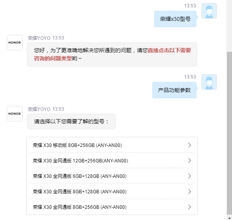This screenshot has height=220, width=232.
Task: Select 荣耀 X30 全网通版 6GB+128GB option
Action: 112,176
